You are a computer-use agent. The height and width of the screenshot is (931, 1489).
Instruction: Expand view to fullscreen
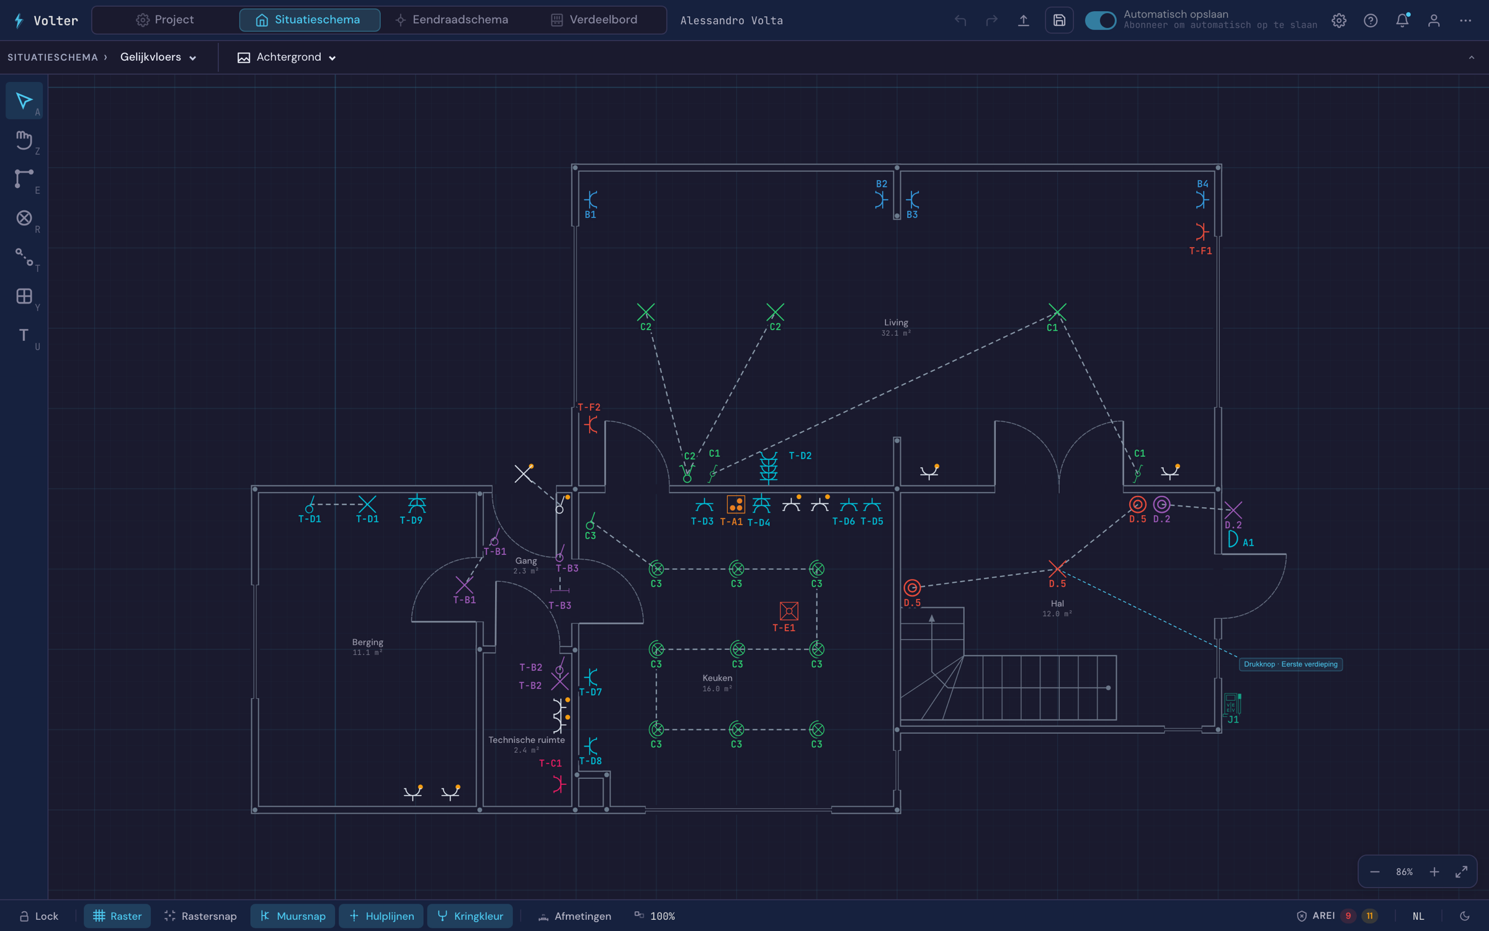click(x=1461, y=872)
